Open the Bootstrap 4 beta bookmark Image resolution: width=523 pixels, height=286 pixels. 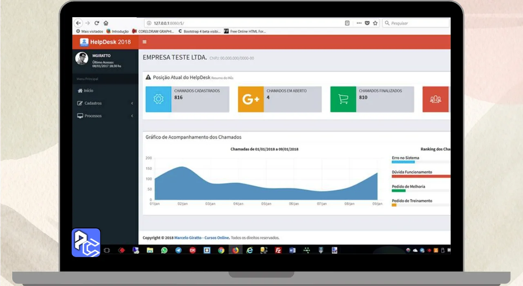[x=200, y=31]
